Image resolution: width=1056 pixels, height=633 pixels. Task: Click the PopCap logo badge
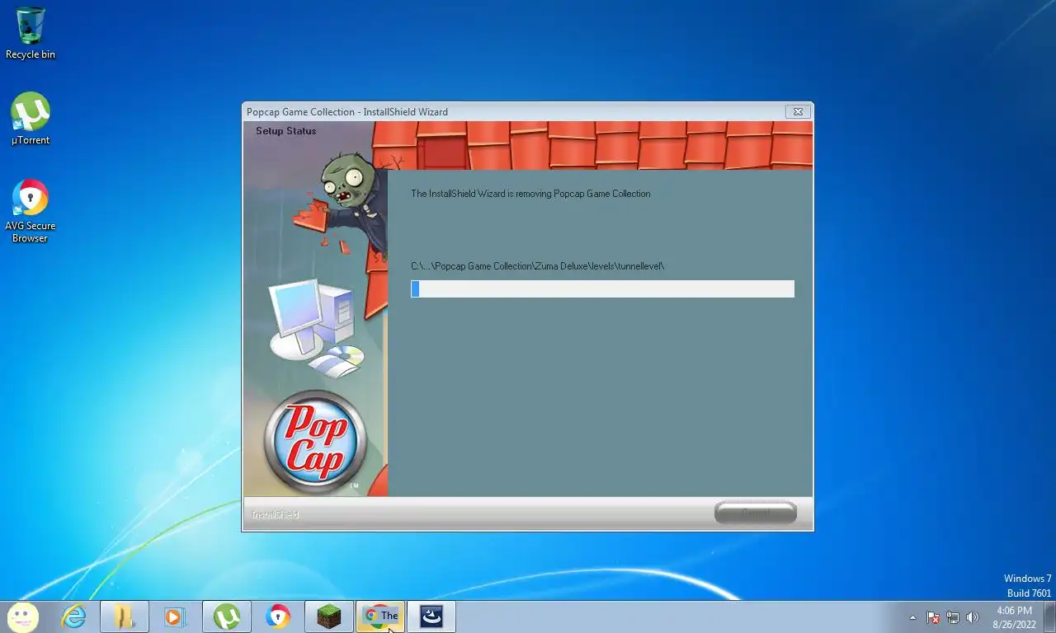coord(315,442)
